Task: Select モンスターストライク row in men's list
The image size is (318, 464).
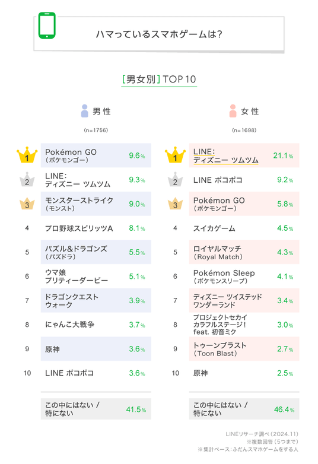Action: (x=96, y=204)
